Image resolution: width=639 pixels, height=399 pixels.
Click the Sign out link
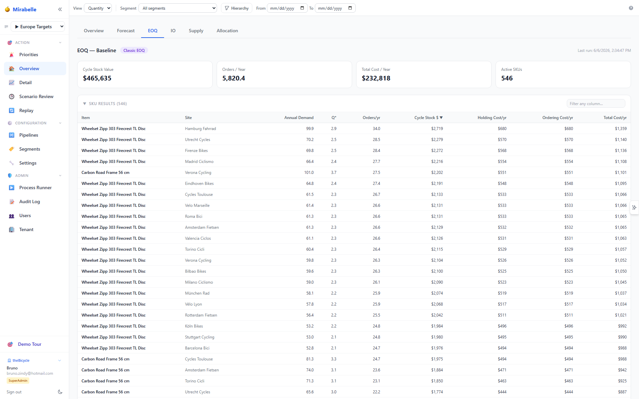(14, 392)
